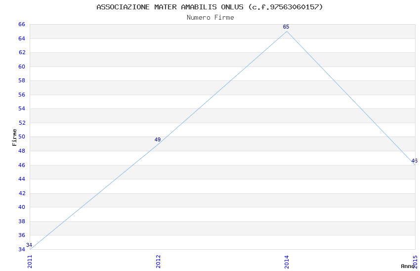Image resolution: width=420 pixels, height=271 pixels.
Task: Click the Firme y-axis title
Action: [14, 137]
